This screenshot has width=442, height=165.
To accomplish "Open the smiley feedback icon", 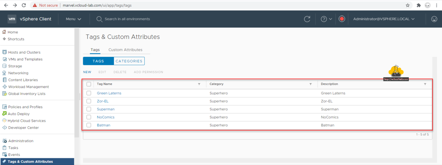I will pos(434,19).
